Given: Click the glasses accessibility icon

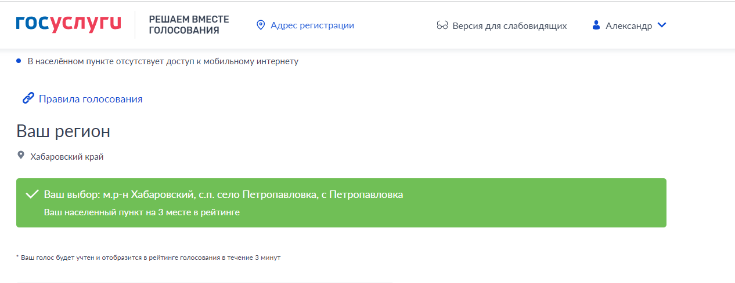Looking at the screenshot, I should pos(442,25).
